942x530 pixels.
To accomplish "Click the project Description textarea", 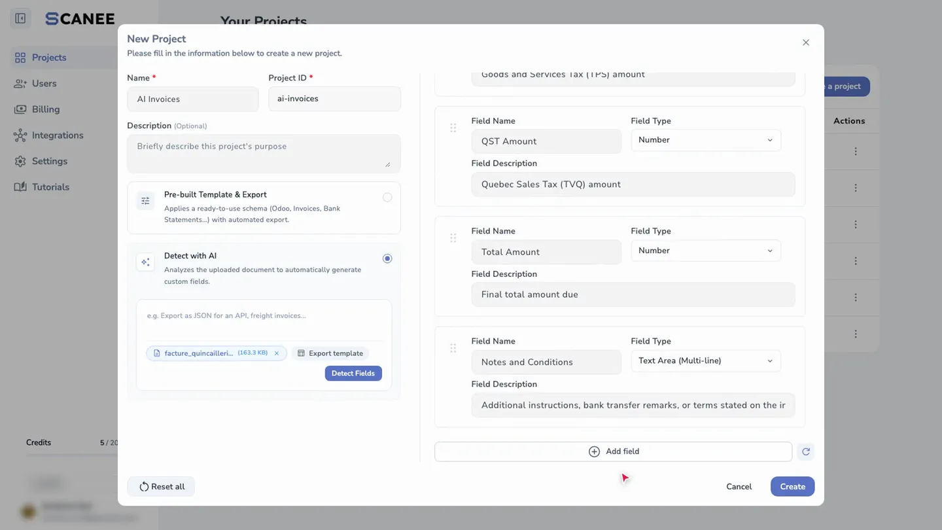I will 264,154.
